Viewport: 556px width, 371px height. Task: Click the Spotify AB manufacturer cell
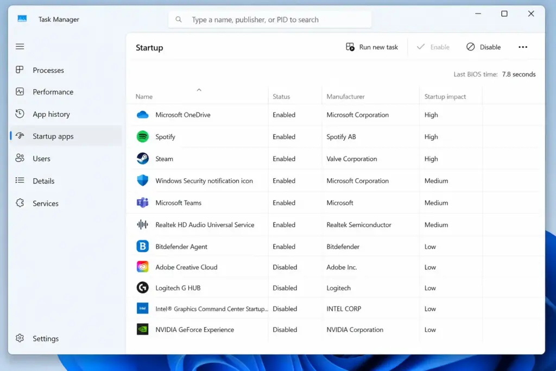click(x=341, y=136)
